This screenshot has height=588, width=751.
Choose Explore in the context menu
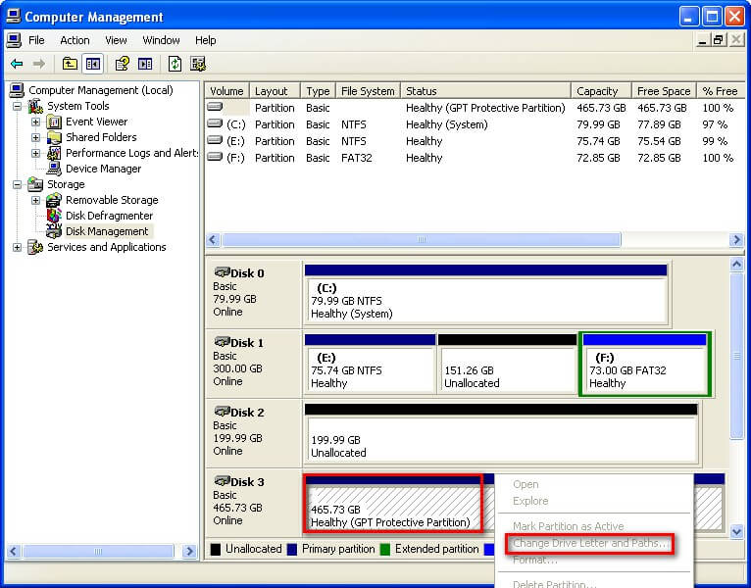530,502
